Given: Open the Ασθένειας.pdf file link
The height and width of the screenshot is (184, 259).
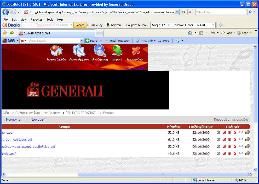Looking at the screenshot, I should [17, 140].
